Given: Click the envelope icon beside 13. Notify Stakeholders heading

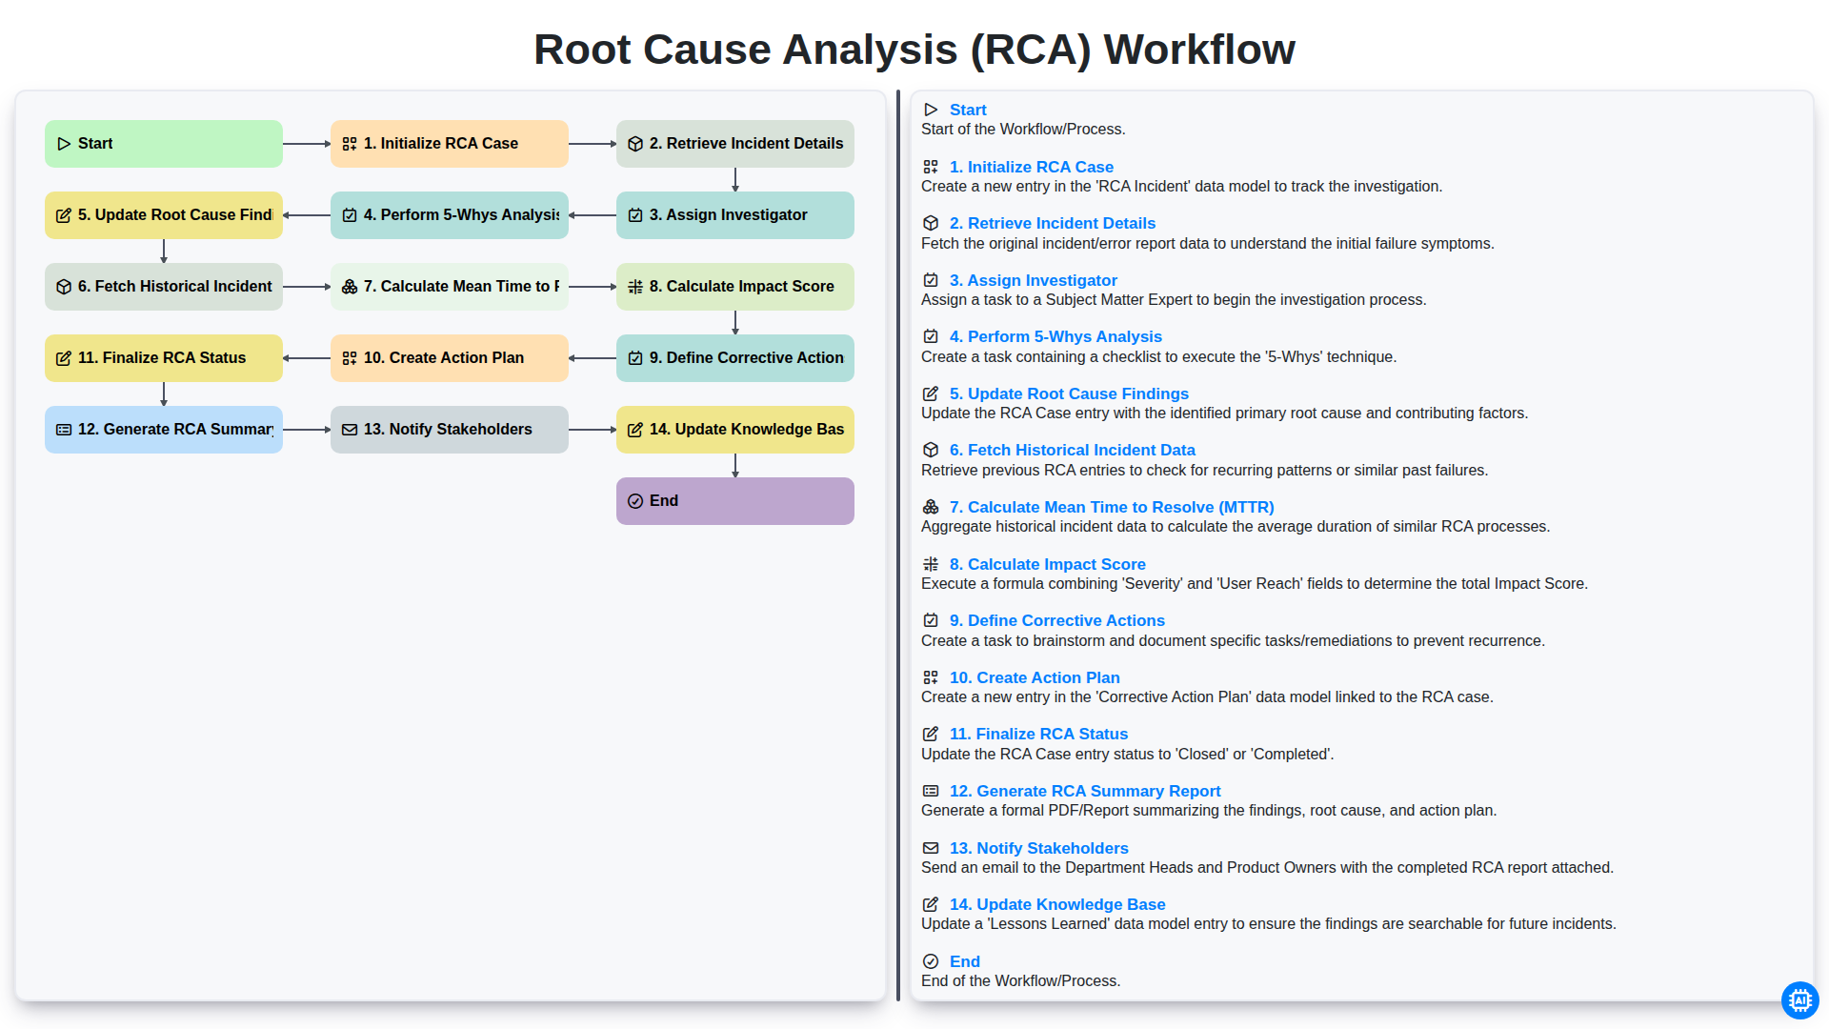Looking at the screenshot, I should click(931, 848).
